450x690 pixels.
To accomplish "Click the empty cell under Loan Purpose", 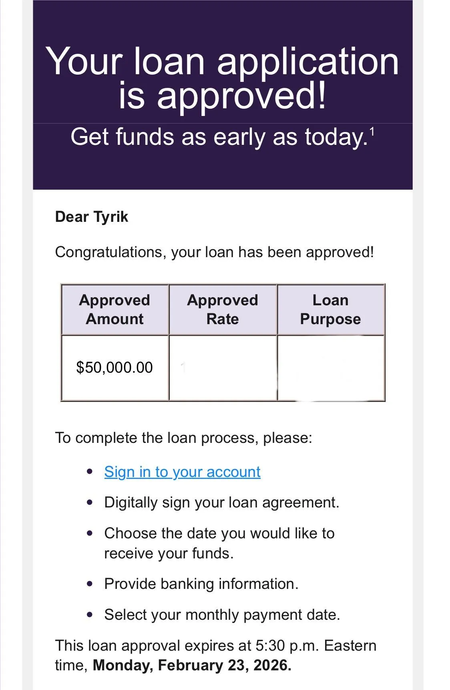I will [331, 367].
